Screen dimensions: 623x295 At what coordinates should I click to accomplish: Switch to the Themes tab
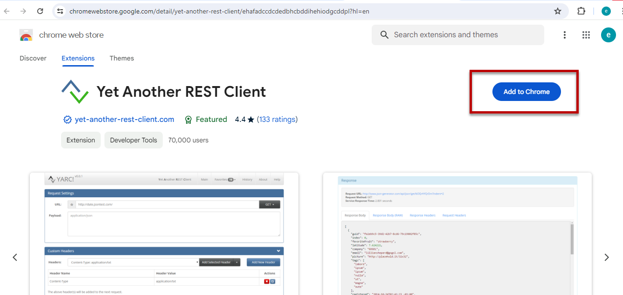122,58
